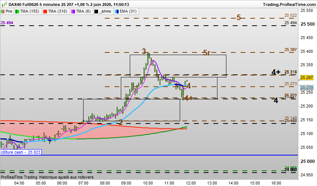Select 05:00 on the time axis
This screenshot has height=186, width=317.
coord(41,183)
